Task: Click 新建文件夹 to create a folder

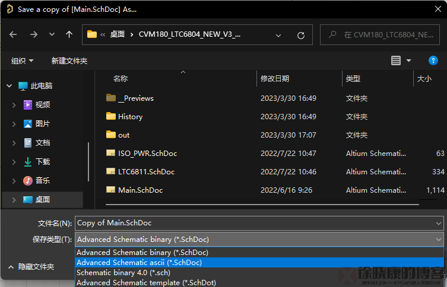Action: pyautogui.click(x=69, y=61)
